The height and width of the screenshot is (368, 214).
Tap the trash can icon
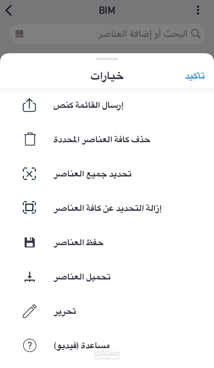pyautogui.click(x=30, y=139)
